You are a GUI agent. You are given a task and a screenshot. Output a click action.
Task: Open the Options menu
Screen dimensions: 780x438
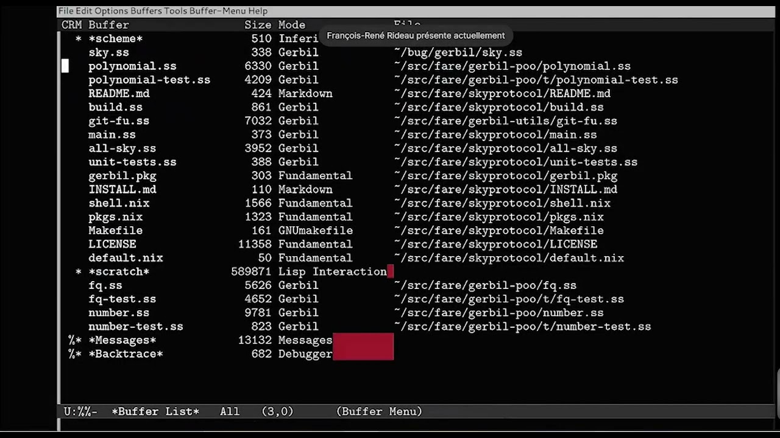point(111,11)
